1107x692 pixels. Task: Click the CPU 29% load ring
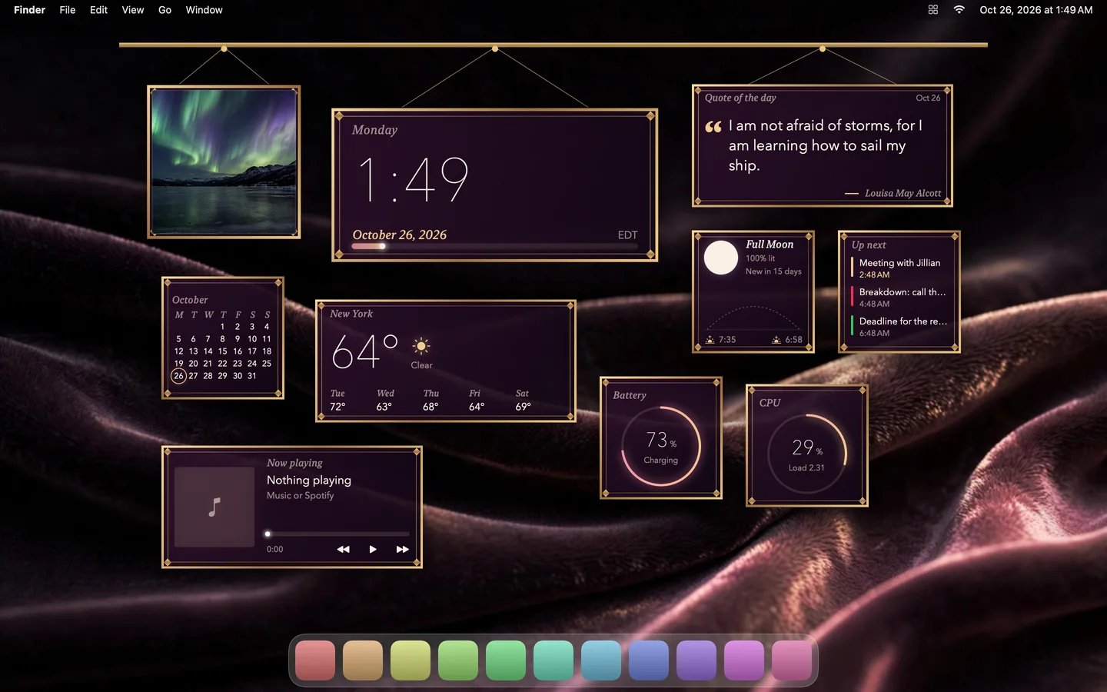807,454
